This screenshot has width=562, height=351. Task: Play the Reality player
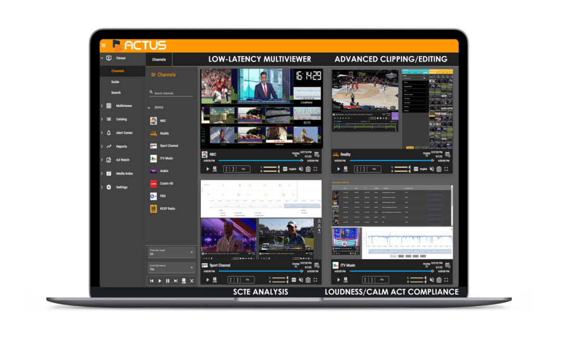pos(338,169)
